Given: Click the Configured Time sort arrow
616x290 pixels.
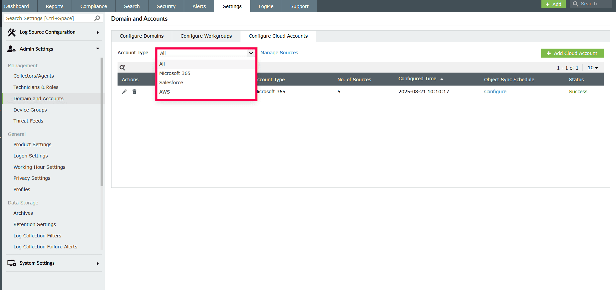Looking at the screenshot, I should tap(442, 79).
